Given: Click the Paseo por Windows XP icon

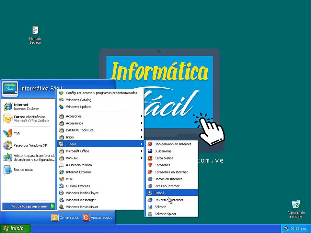Looking at the screenshot, I should point(8,145).
